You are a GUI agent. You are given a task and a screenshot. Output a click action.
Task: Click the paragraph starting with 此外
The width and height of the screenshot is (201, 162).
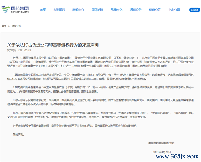[100, 115]
